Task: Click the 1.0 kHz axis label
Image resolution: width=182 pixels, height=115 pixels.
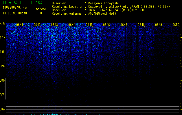Action: tap(2, 52)
